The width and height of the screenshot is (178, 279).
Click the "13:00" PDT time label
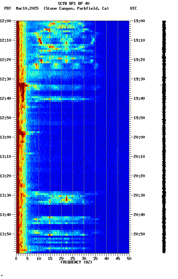[x=5, y=137]
